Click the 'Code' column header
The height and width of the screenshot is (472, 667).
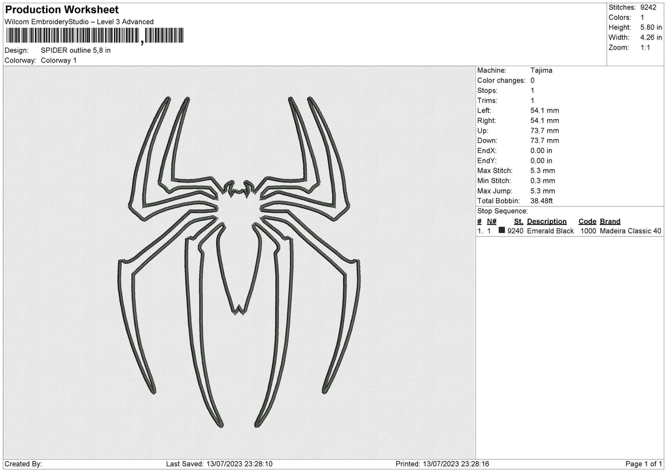pos(587,222)
